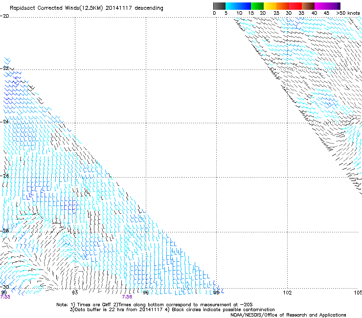Click the '25' knots legend label
The image size is (362, 318).
click(276, 13)
